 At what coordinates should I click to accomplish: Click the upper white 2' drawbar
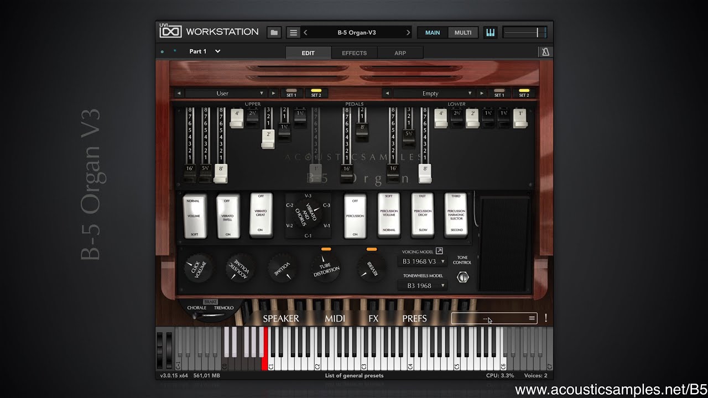268,138
